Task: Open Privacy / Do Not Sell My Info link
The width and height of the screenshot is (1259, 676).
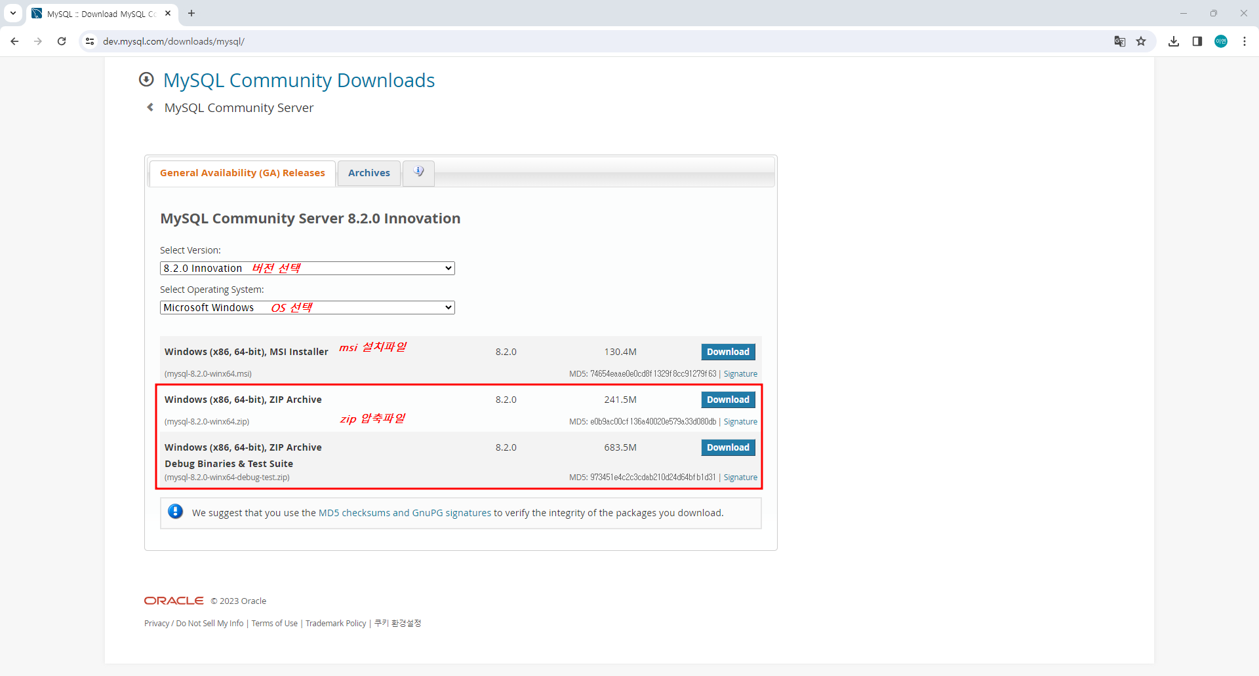Action: [x=193, y=624]
